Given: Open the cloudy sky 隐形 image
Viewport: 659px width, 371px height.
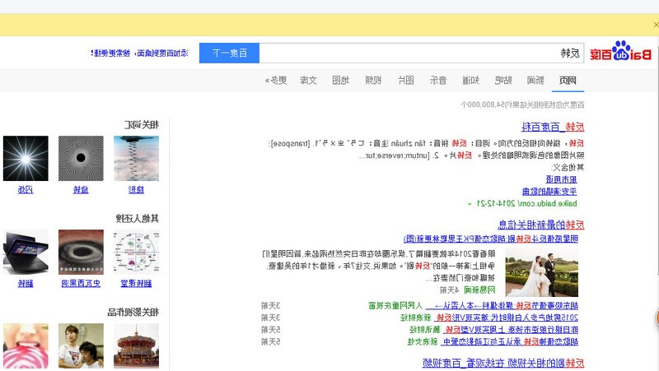Looking at the screenshot, I should [136, 158].
